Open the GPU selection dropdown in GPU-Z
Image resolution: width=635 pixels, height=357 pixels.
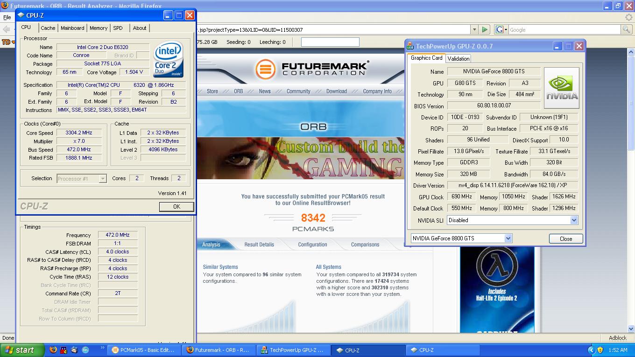(x=508, y=238)
